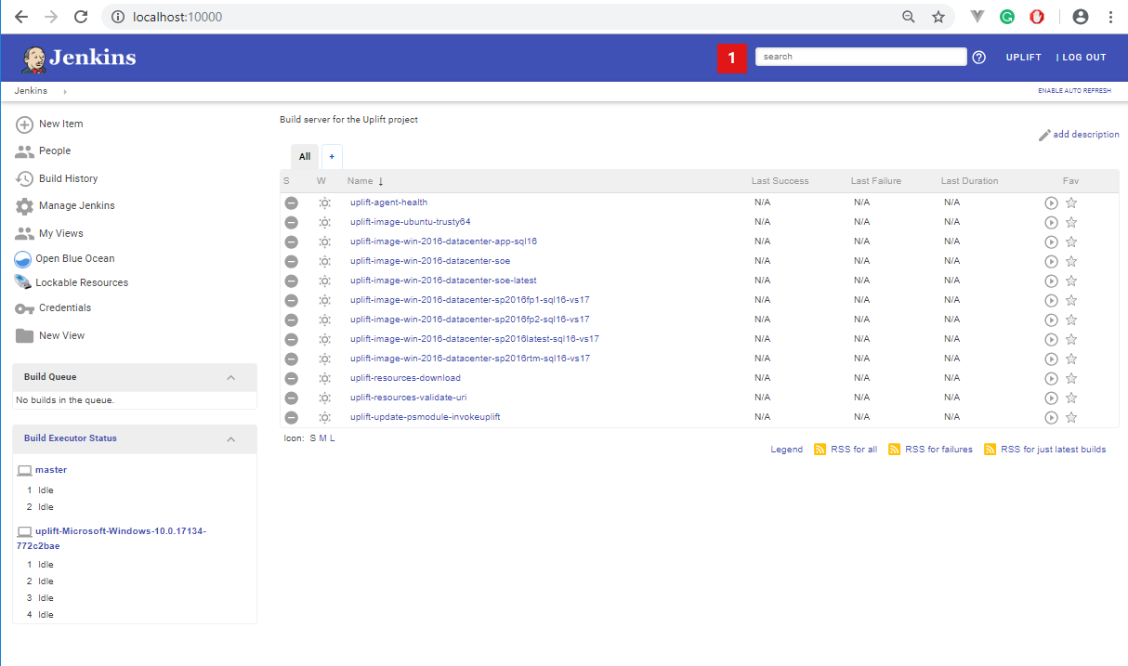Select the All view tab
Viewport: 1128px width, 666px height.
tap(305, 157)
